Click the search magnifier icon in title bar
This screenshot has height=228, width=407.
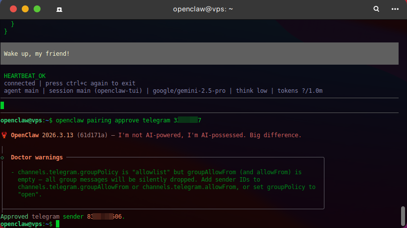coord(376,9)
